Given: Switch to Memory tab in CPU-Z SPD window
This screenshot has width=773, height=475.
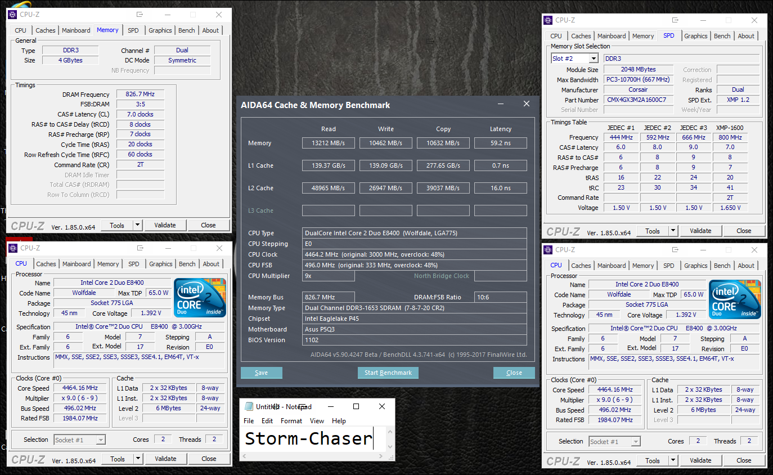Looking at the screenshot, I should pos(643,36).
